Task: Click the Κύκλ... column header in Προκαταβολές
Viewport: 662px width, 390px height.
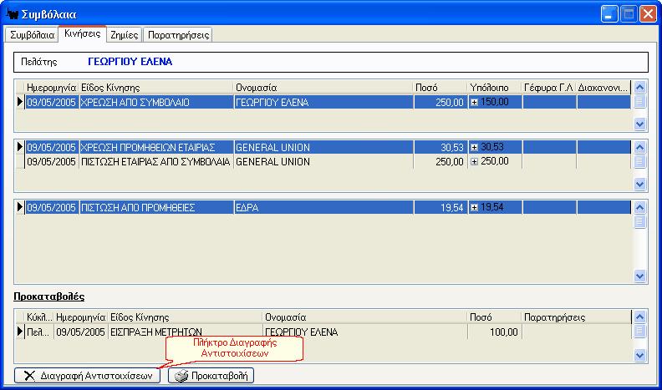Action: click(39, 317)
